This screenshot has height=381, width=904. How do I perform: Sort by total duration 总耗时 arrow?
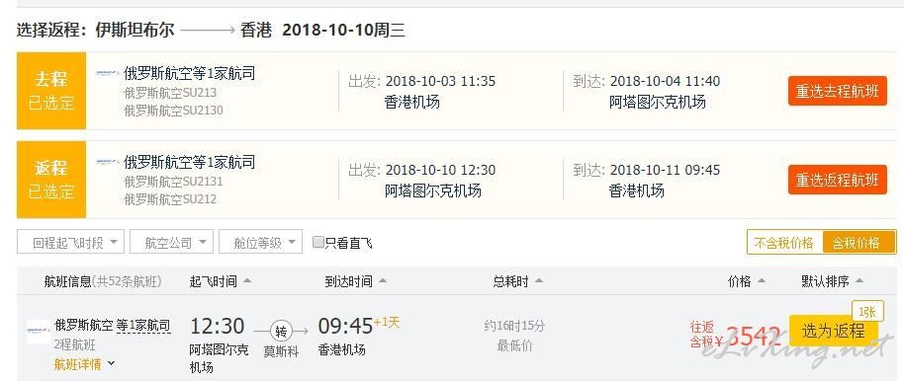click(x=538, y=281)
